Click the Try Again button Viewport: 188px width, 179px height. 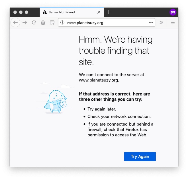point(140,157)
